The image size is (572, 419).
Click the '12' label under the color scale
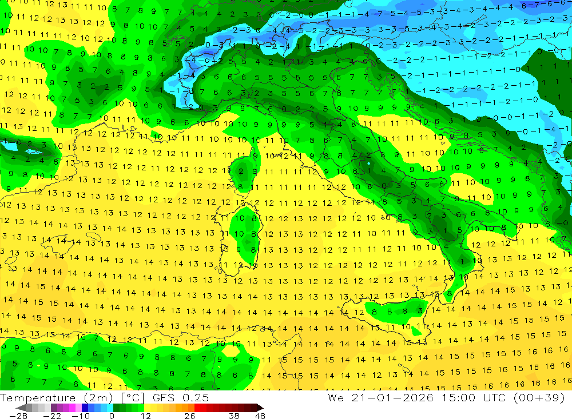coord(145,416)
